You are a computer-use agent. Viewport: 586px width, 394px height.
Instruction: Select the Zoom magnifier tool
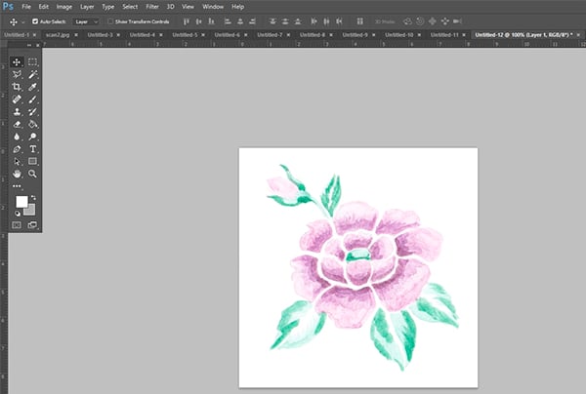pos(32,174)
